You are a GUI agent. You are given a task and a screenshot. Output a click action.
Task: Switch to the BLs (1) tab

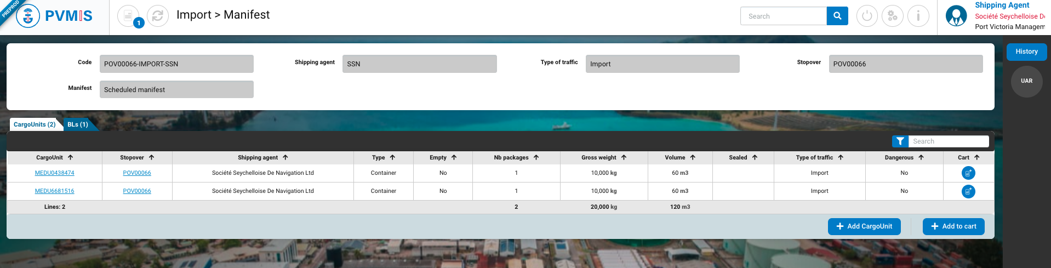[78, 124]
